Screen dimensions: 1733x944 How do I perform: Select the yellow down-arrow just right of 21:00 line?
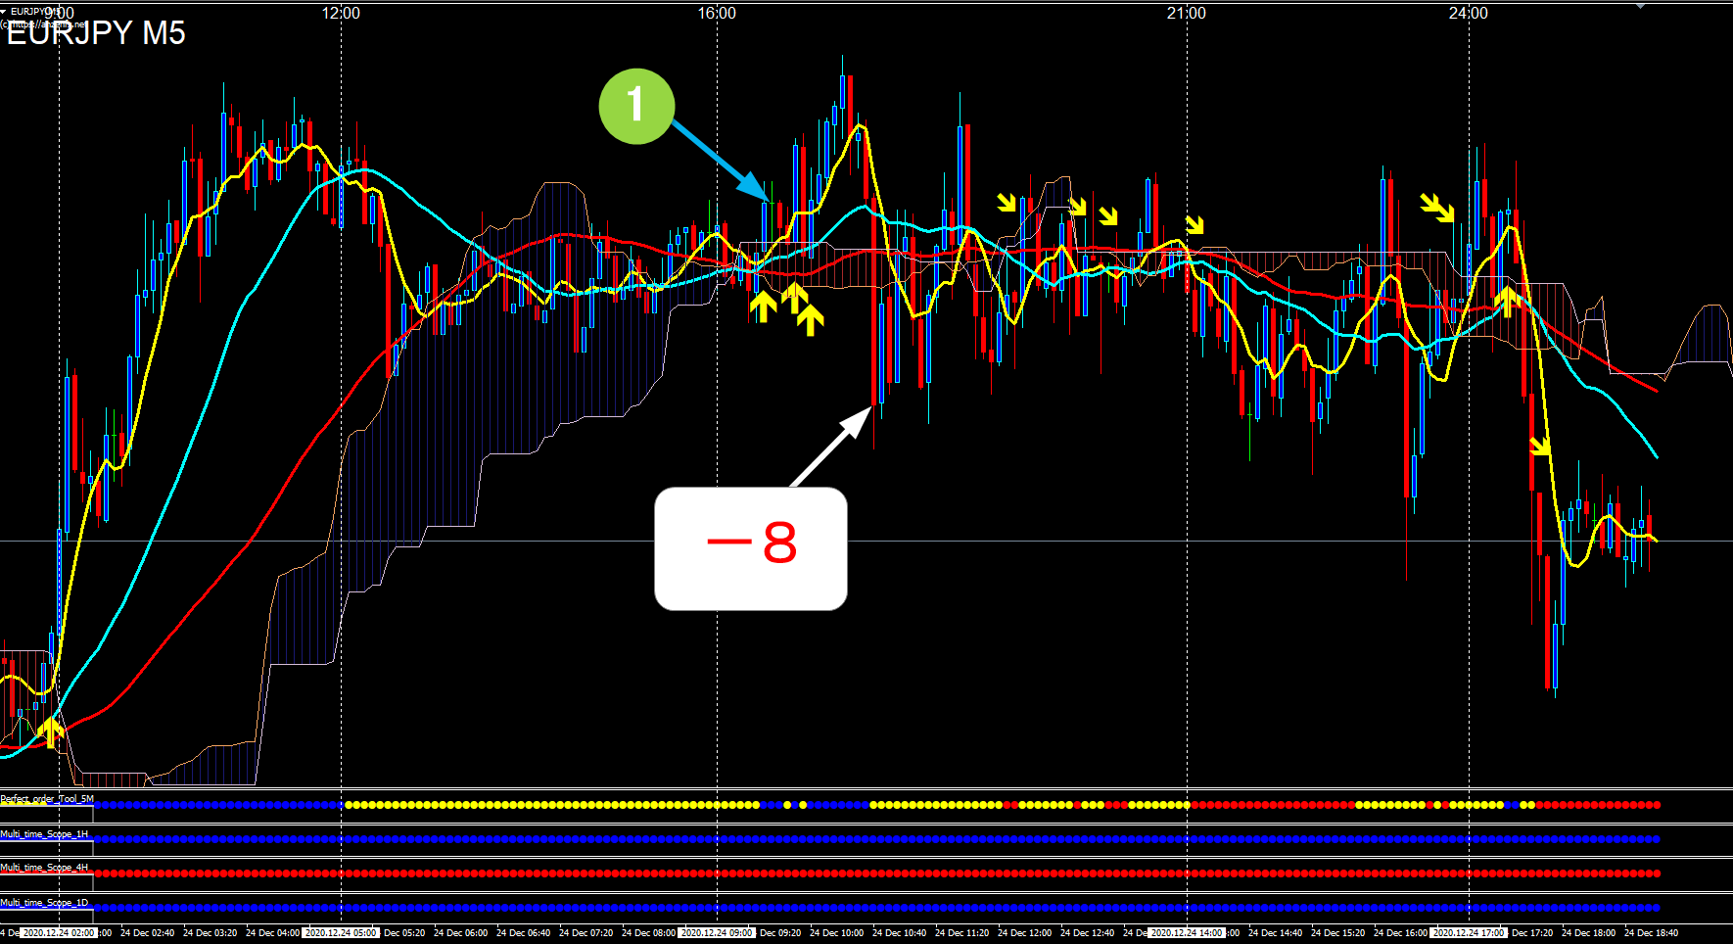pyautogui.click(x=1194, y=225)
